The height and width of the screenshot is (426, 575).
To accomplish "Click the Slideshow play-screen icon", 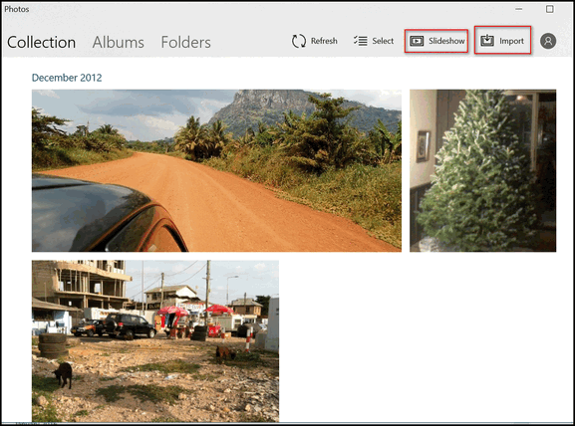I will (x=417, y=41).
